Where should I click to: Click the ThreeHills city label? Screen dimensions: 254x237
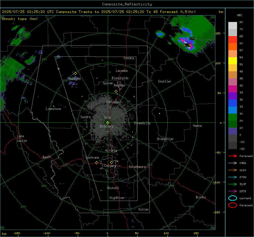(142, 123)
